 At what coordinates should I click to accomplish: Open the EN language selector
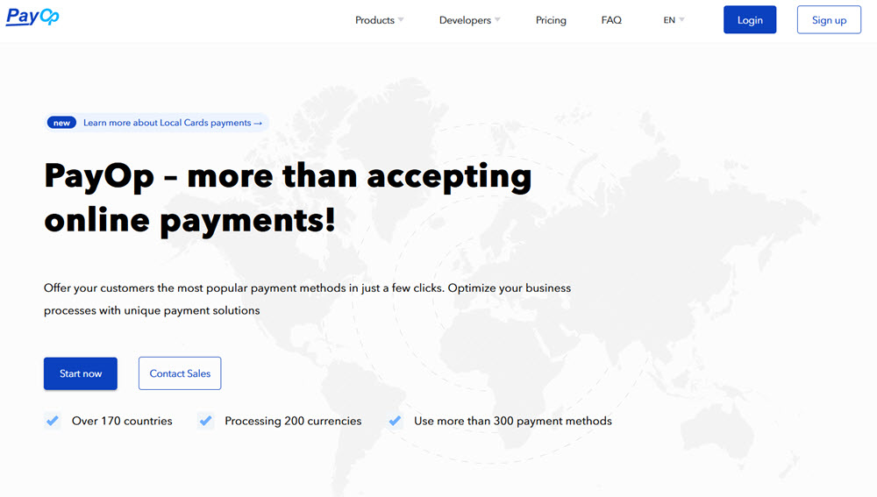pyautogui.click(x=674, y=20)
